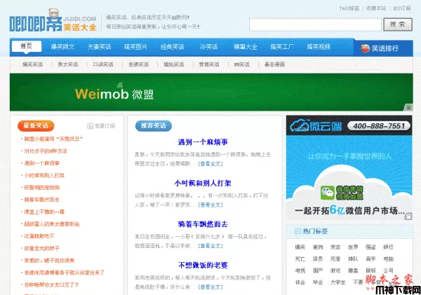Image resolution: width=421 pixels, height=295 pixels.
Task: Go to 糗事大全 in navigation
Action: 246,47
